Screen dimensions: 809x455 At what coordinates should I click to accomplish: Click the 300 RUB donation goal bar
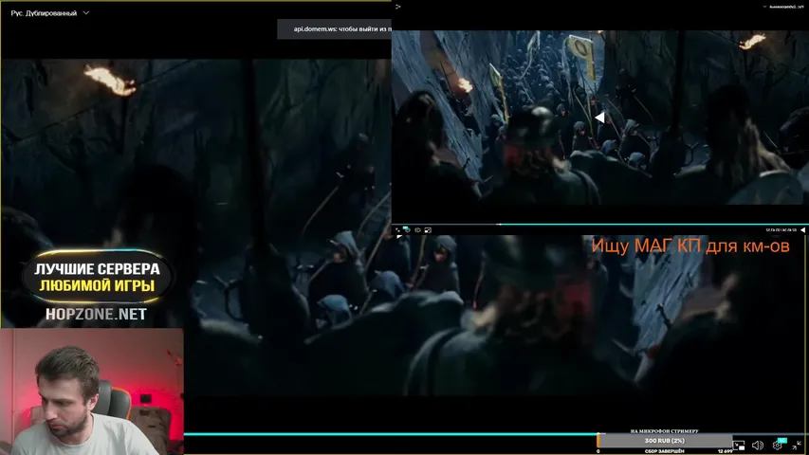pyautogui.click(x=664, y=441)
